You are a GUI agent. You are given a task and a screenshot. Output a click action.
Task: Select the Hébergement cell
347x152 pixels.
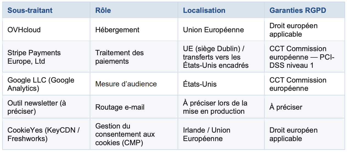coord(117,30)
